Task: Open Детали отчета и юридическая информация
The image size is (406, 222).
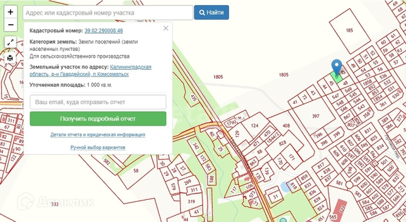Action: (98, 135)
